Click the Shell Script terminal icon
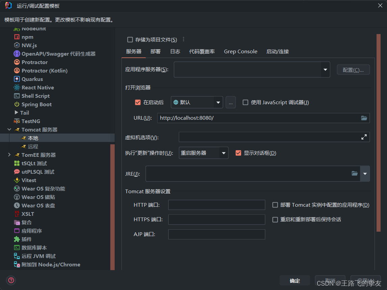Screen dimensions: 387x290 click(17, 96)
